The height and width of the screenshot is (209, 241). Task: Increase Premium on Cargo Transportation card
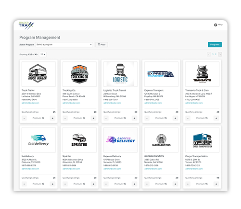(x=216, y=184)
